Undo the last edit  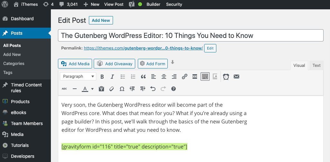[153, 89]
